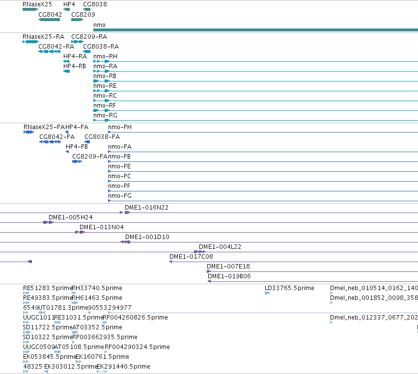Click the RNaseX25-RA transcript label
This screenshot has width=418, height=374.
coord(43,36)
